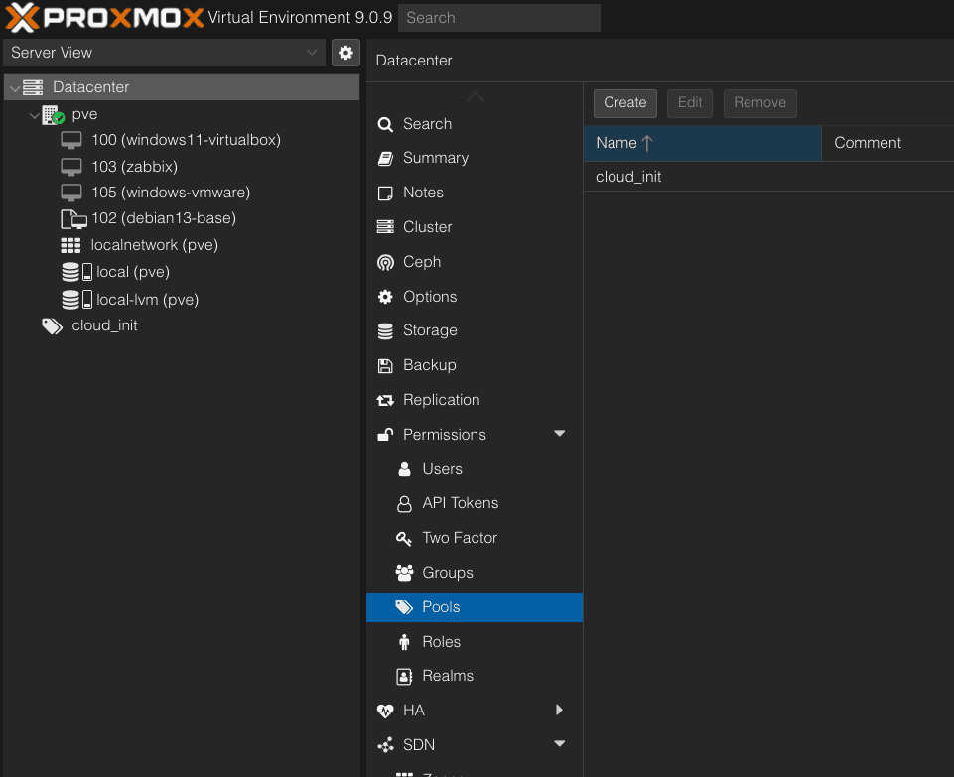Open the Notes menu item
The image size is (954, 777).
475,193
